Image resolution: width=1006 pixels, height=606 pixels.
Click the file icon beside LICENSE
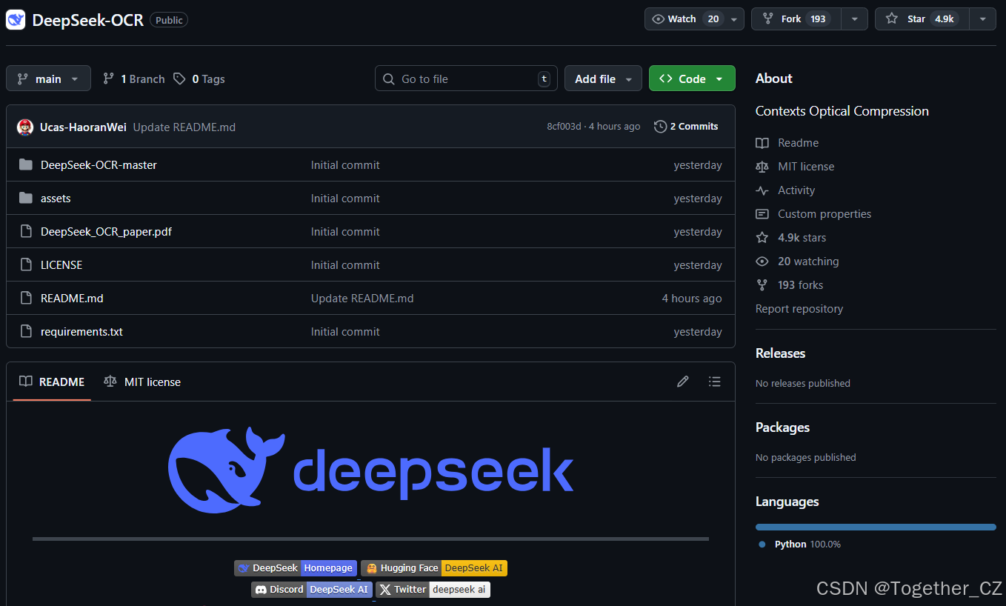coord(26,265)
